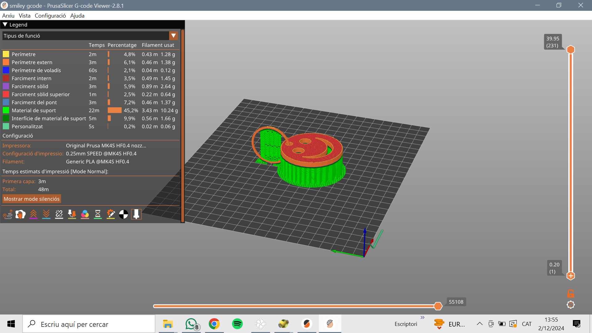Toggle tool changes visibility icon

coord(72,214)
